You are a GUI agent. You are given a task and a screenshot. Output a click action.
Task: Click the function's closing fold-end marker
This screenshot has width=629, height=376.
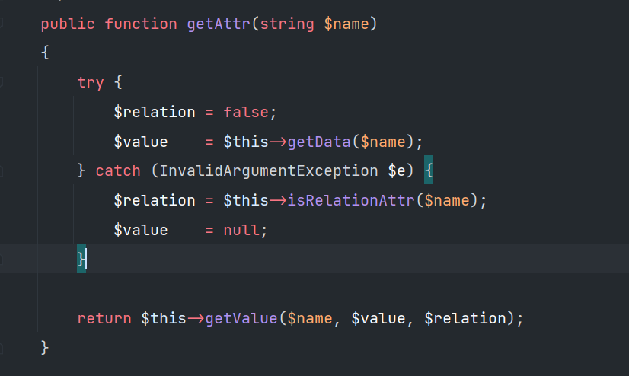[2, 348]
